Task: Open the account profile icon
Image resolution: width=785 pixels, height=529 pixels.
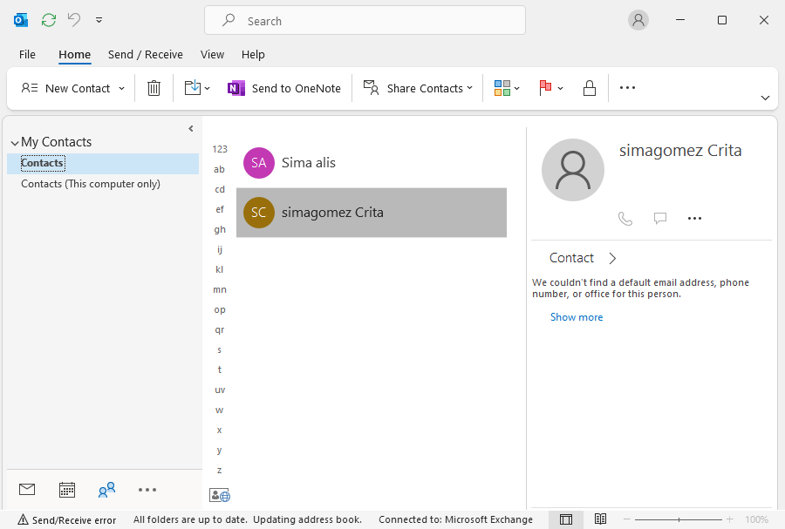Action: click(638, 20)
